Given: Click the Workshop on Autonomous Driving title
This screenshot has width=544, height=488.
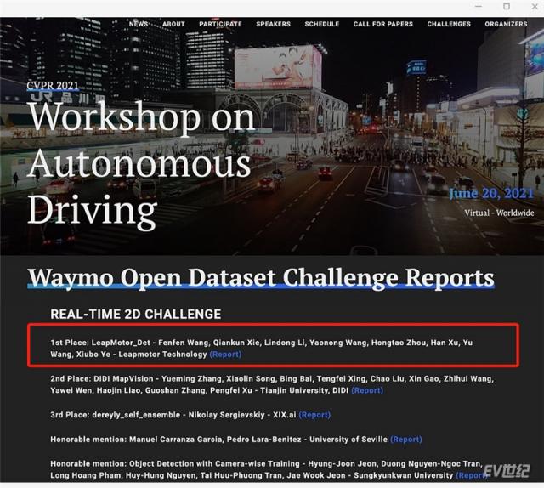Looking at the screenshot, I should (x=141, y=165).
